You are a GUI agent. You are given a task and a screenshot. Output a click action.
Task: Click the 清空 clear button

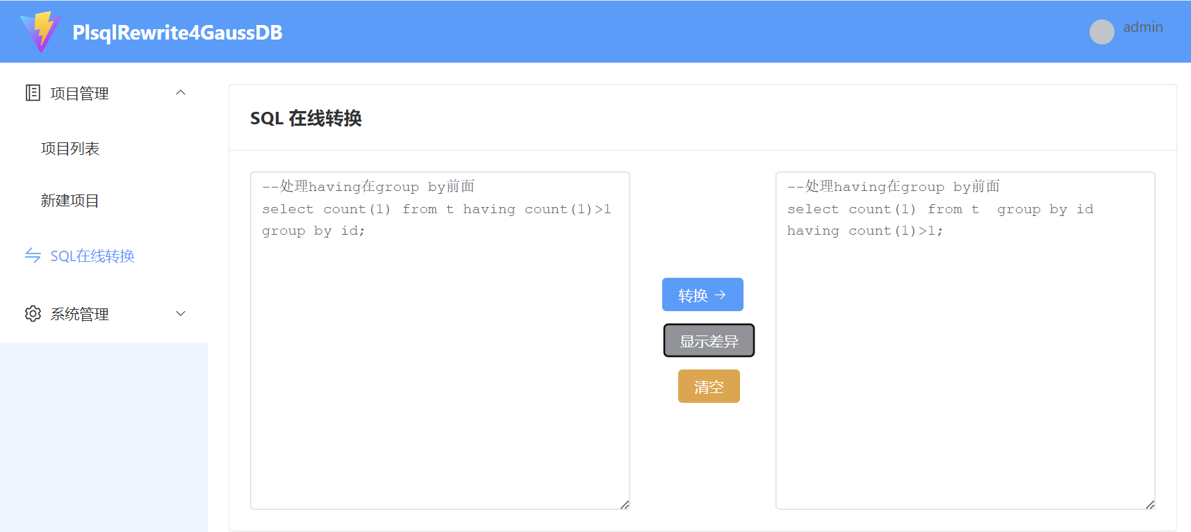709,386
